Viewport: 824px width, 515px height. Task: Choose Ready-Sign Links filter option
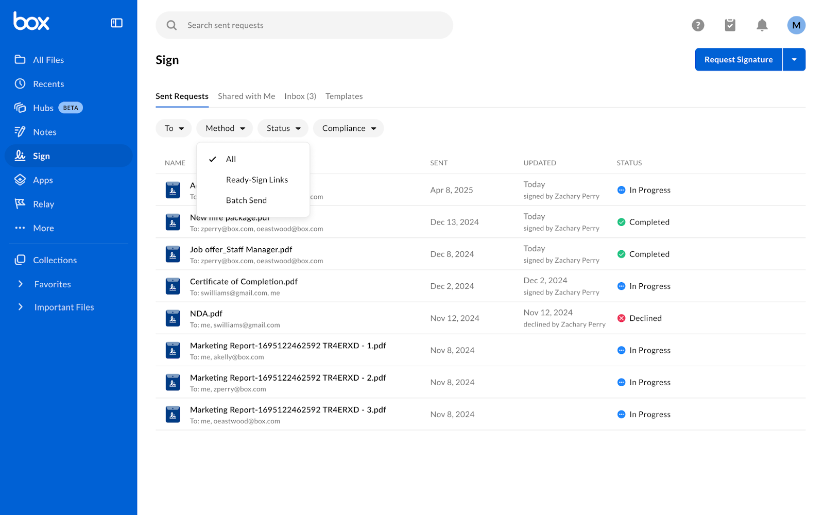(256, 180)
